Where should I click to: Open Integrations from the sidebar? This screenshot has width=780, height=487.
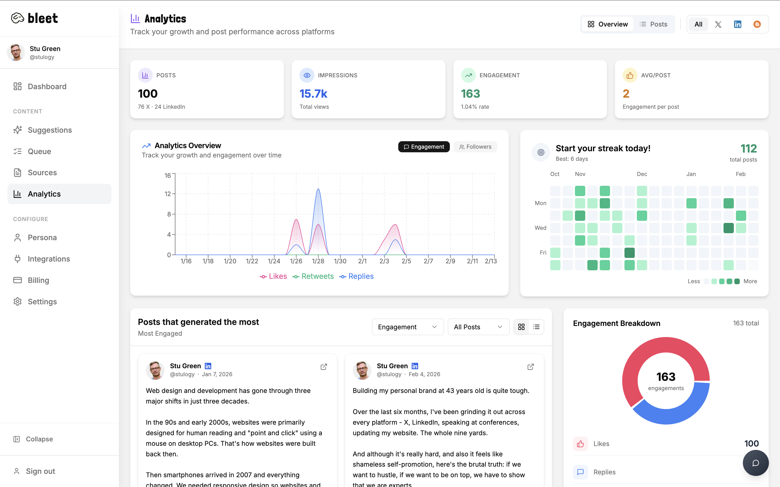coord(49,259)
